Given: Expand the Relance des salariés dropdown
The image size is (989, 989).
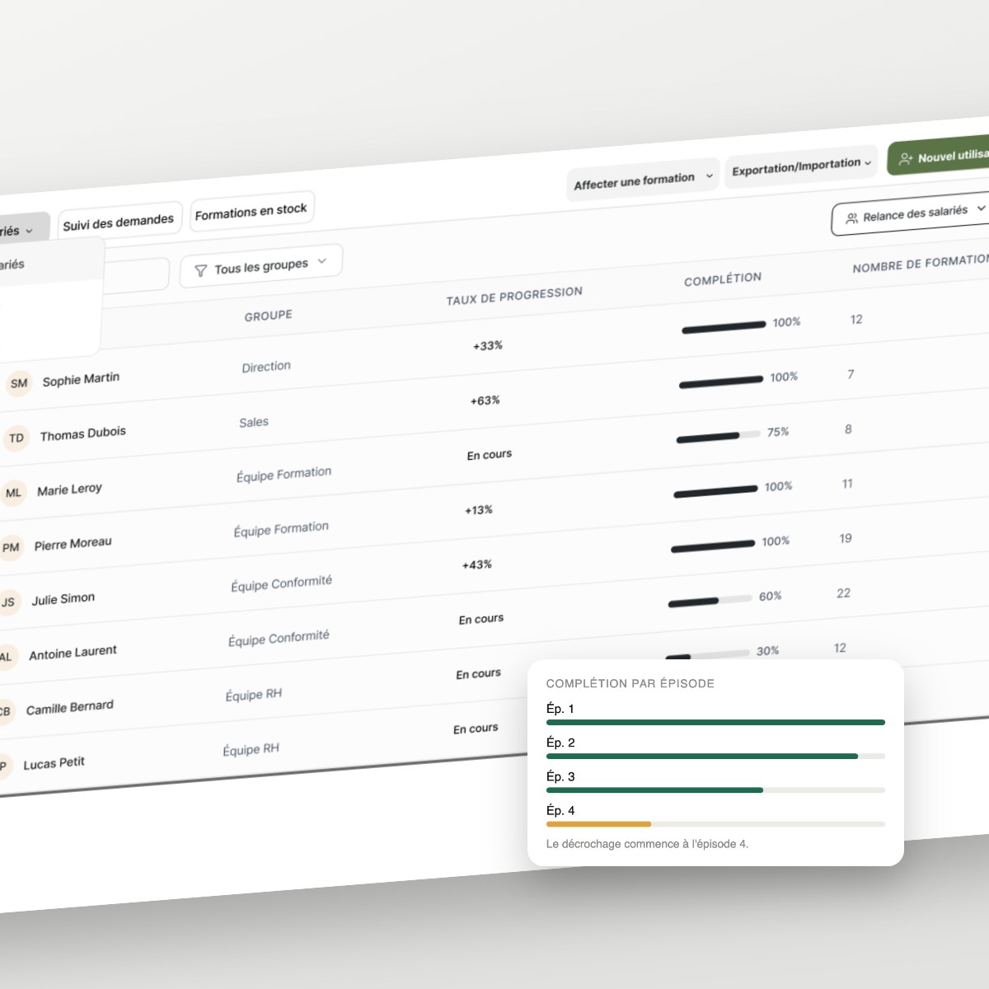Looking at the screenshot, I should pyautogui.click(x=911, y=214).
